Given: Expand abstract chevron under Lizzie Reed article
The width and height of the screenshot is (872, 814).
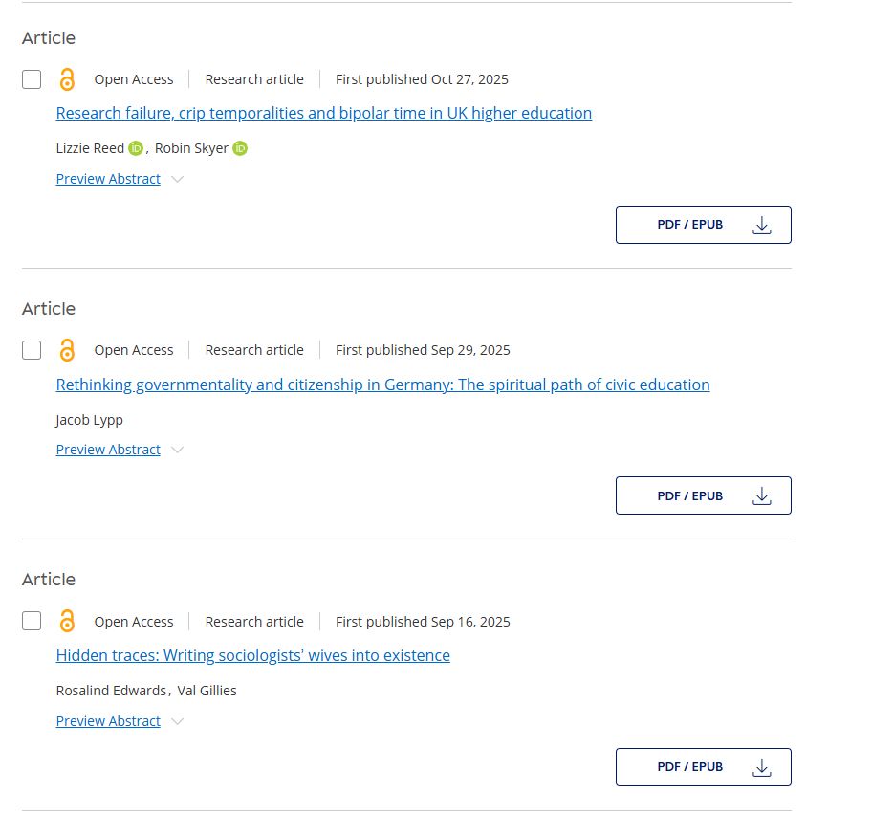Looking at the screenshot, I should click(x=177, y=179).
